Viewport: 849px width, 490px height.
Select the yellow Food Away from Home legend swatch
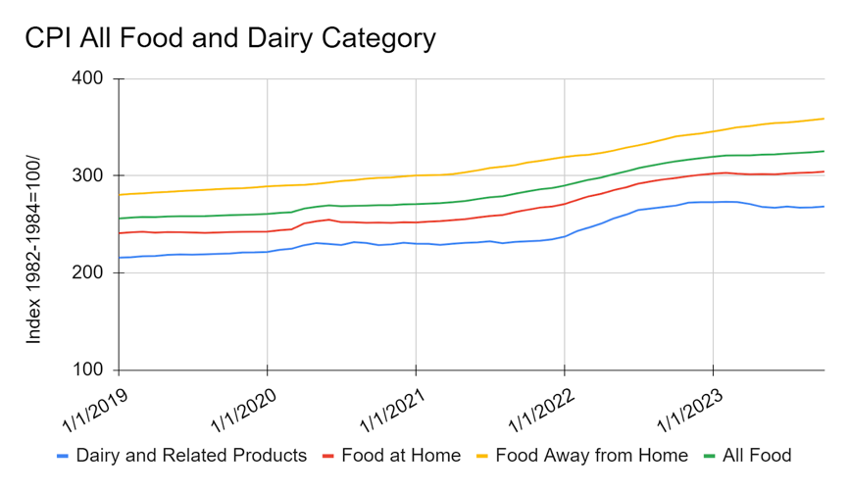coord(482,456)
